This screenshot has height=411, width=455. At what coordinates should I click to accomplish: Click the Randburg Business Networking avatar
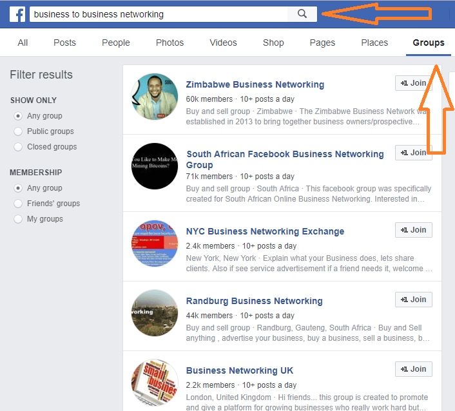(155, 313)
